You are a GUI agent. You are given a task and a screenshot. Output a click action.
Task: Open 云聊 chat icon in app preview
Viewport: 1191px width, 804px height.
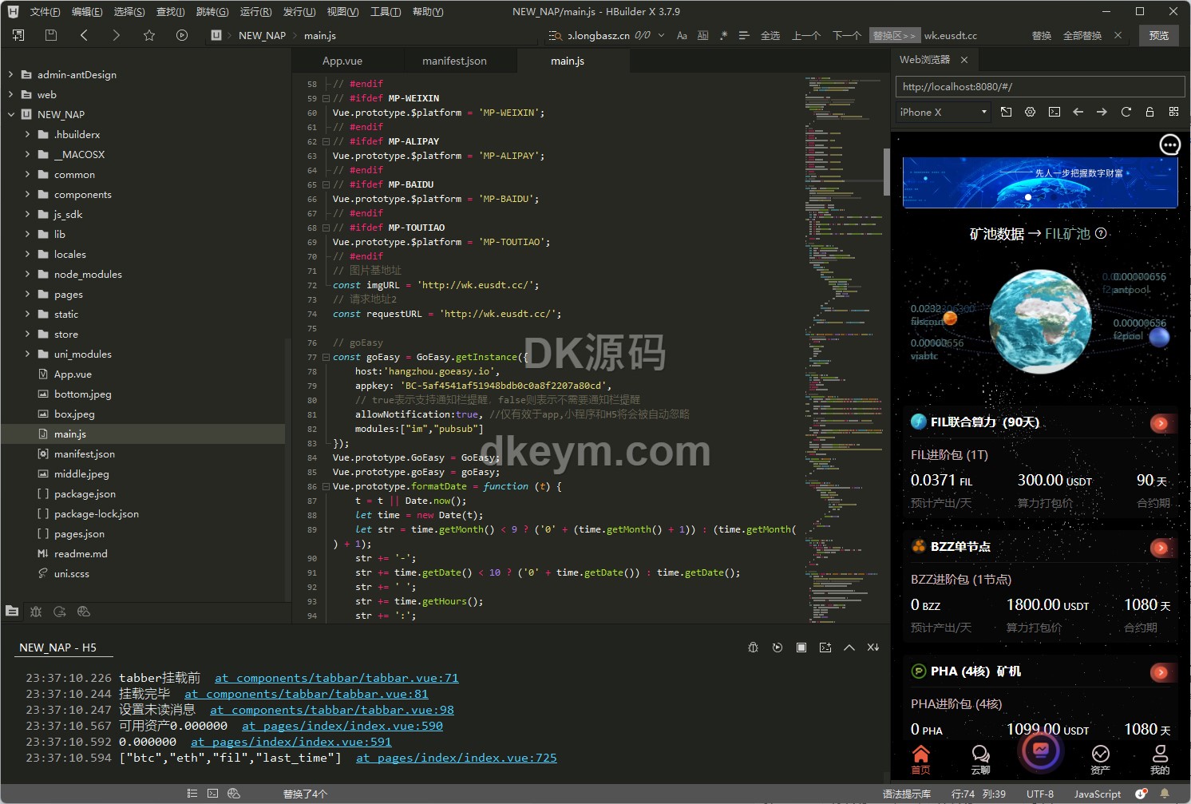pyautogui.click(x=980, y=759)
